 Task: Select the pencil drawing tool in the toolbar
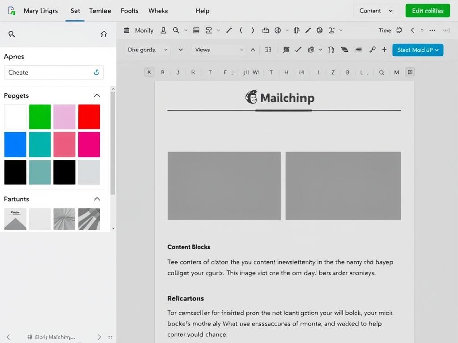229,30
